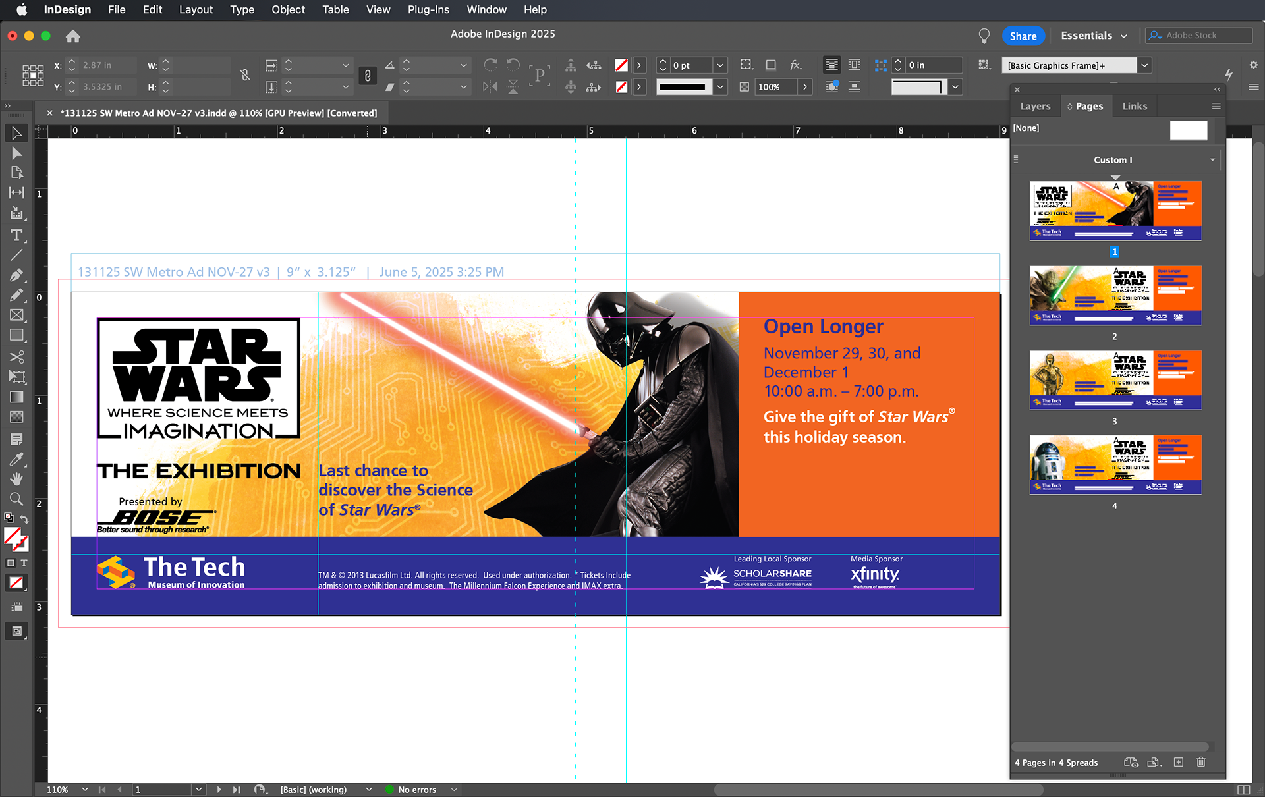Open the stroke style dropdown
Viewport: 1265px width, 797px height.
pyautogui.click(x=720, y=86)
